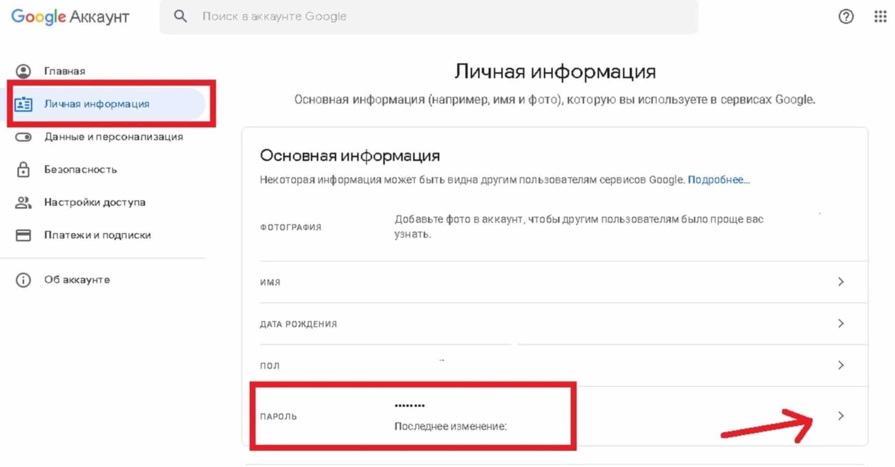
Task: Expand the ПАРОЛЬ row chevron
Action: point(841,416)
